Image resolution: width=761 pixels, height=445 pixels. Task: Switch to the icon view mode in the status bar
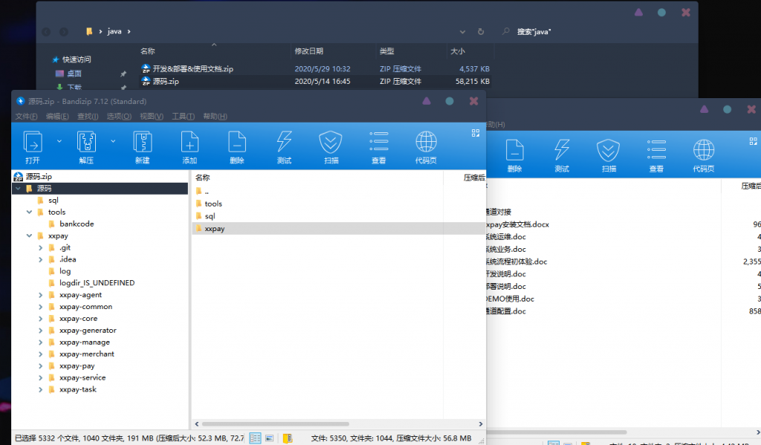tap(269, 438)
